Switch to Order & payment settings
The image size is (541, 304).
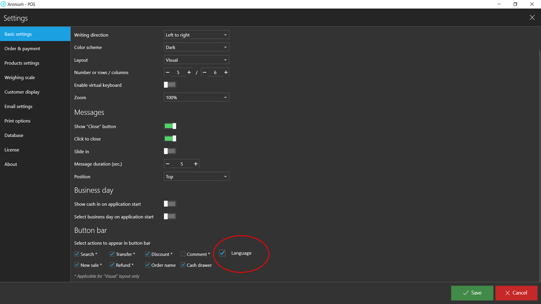click(22, 49)
